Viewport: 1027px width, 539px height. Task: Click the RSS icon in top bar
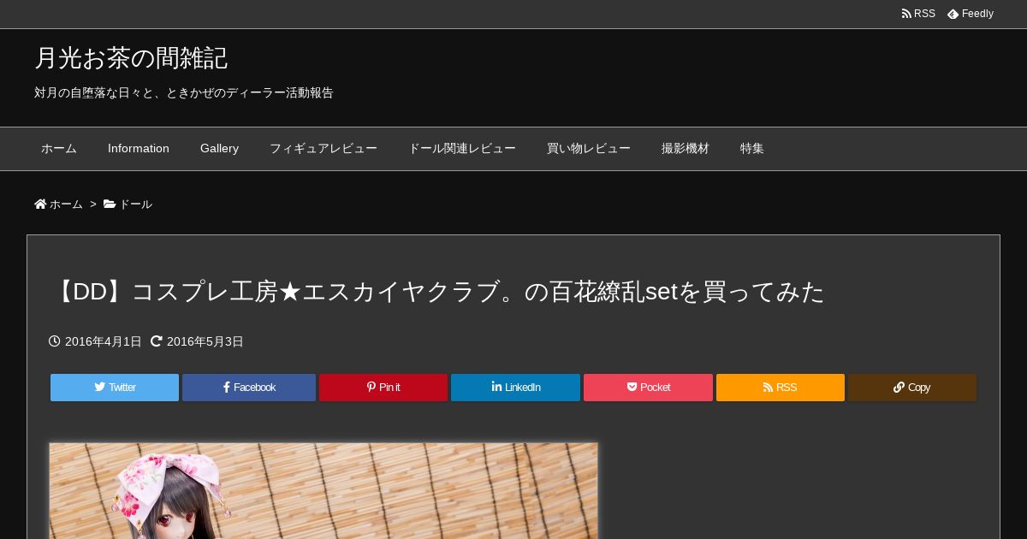[x=906, y=14]
